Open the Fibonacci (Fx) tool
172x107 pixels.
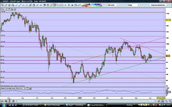tap(76, 5)
